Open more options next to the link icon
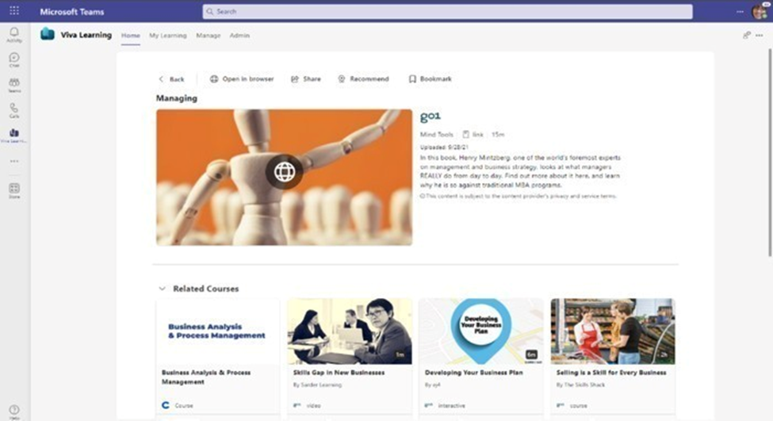Image resolution: width=773 pixels, height=421 pixels. point(760,35)
